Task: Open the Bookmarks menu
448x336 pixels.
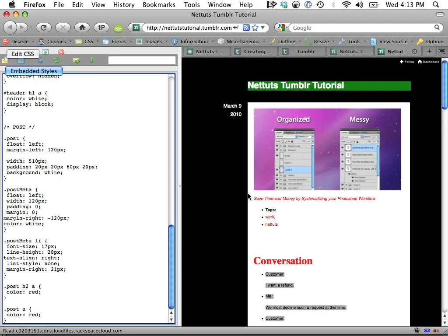Action: point(159,4)
